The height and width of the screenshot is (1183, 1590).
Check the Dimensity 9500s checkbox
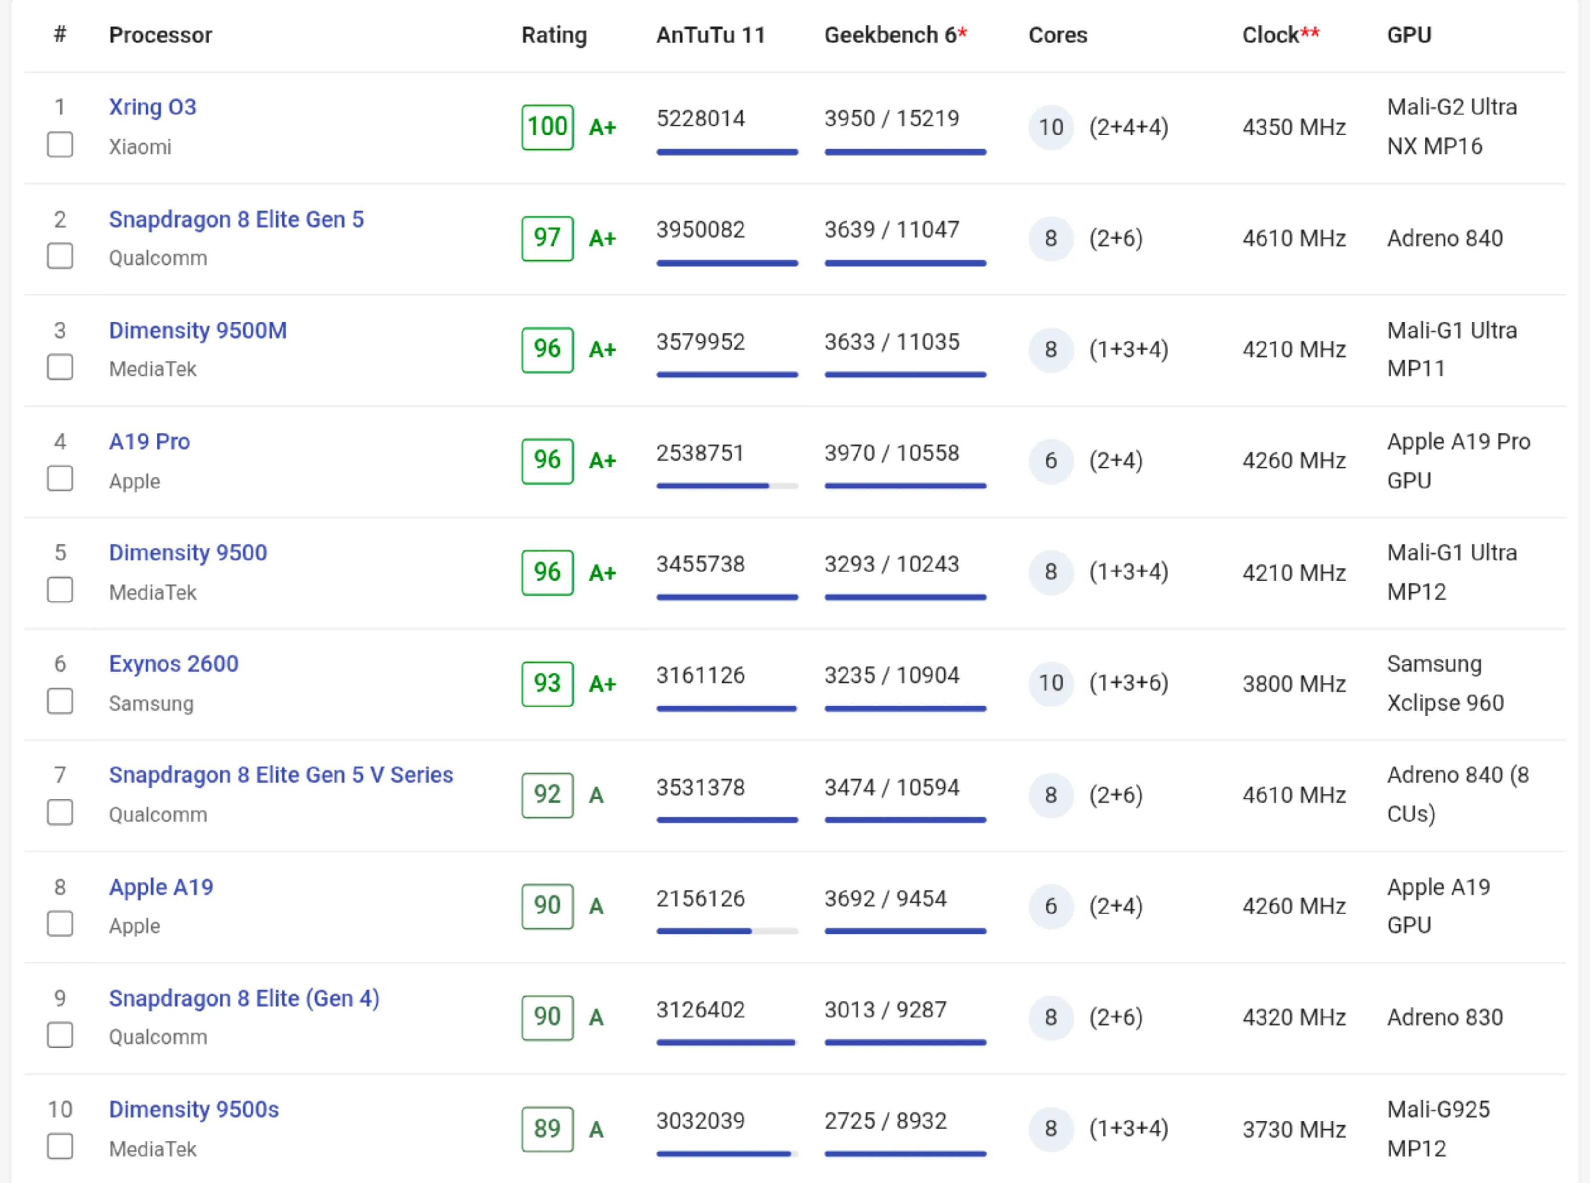[60, 1146]
